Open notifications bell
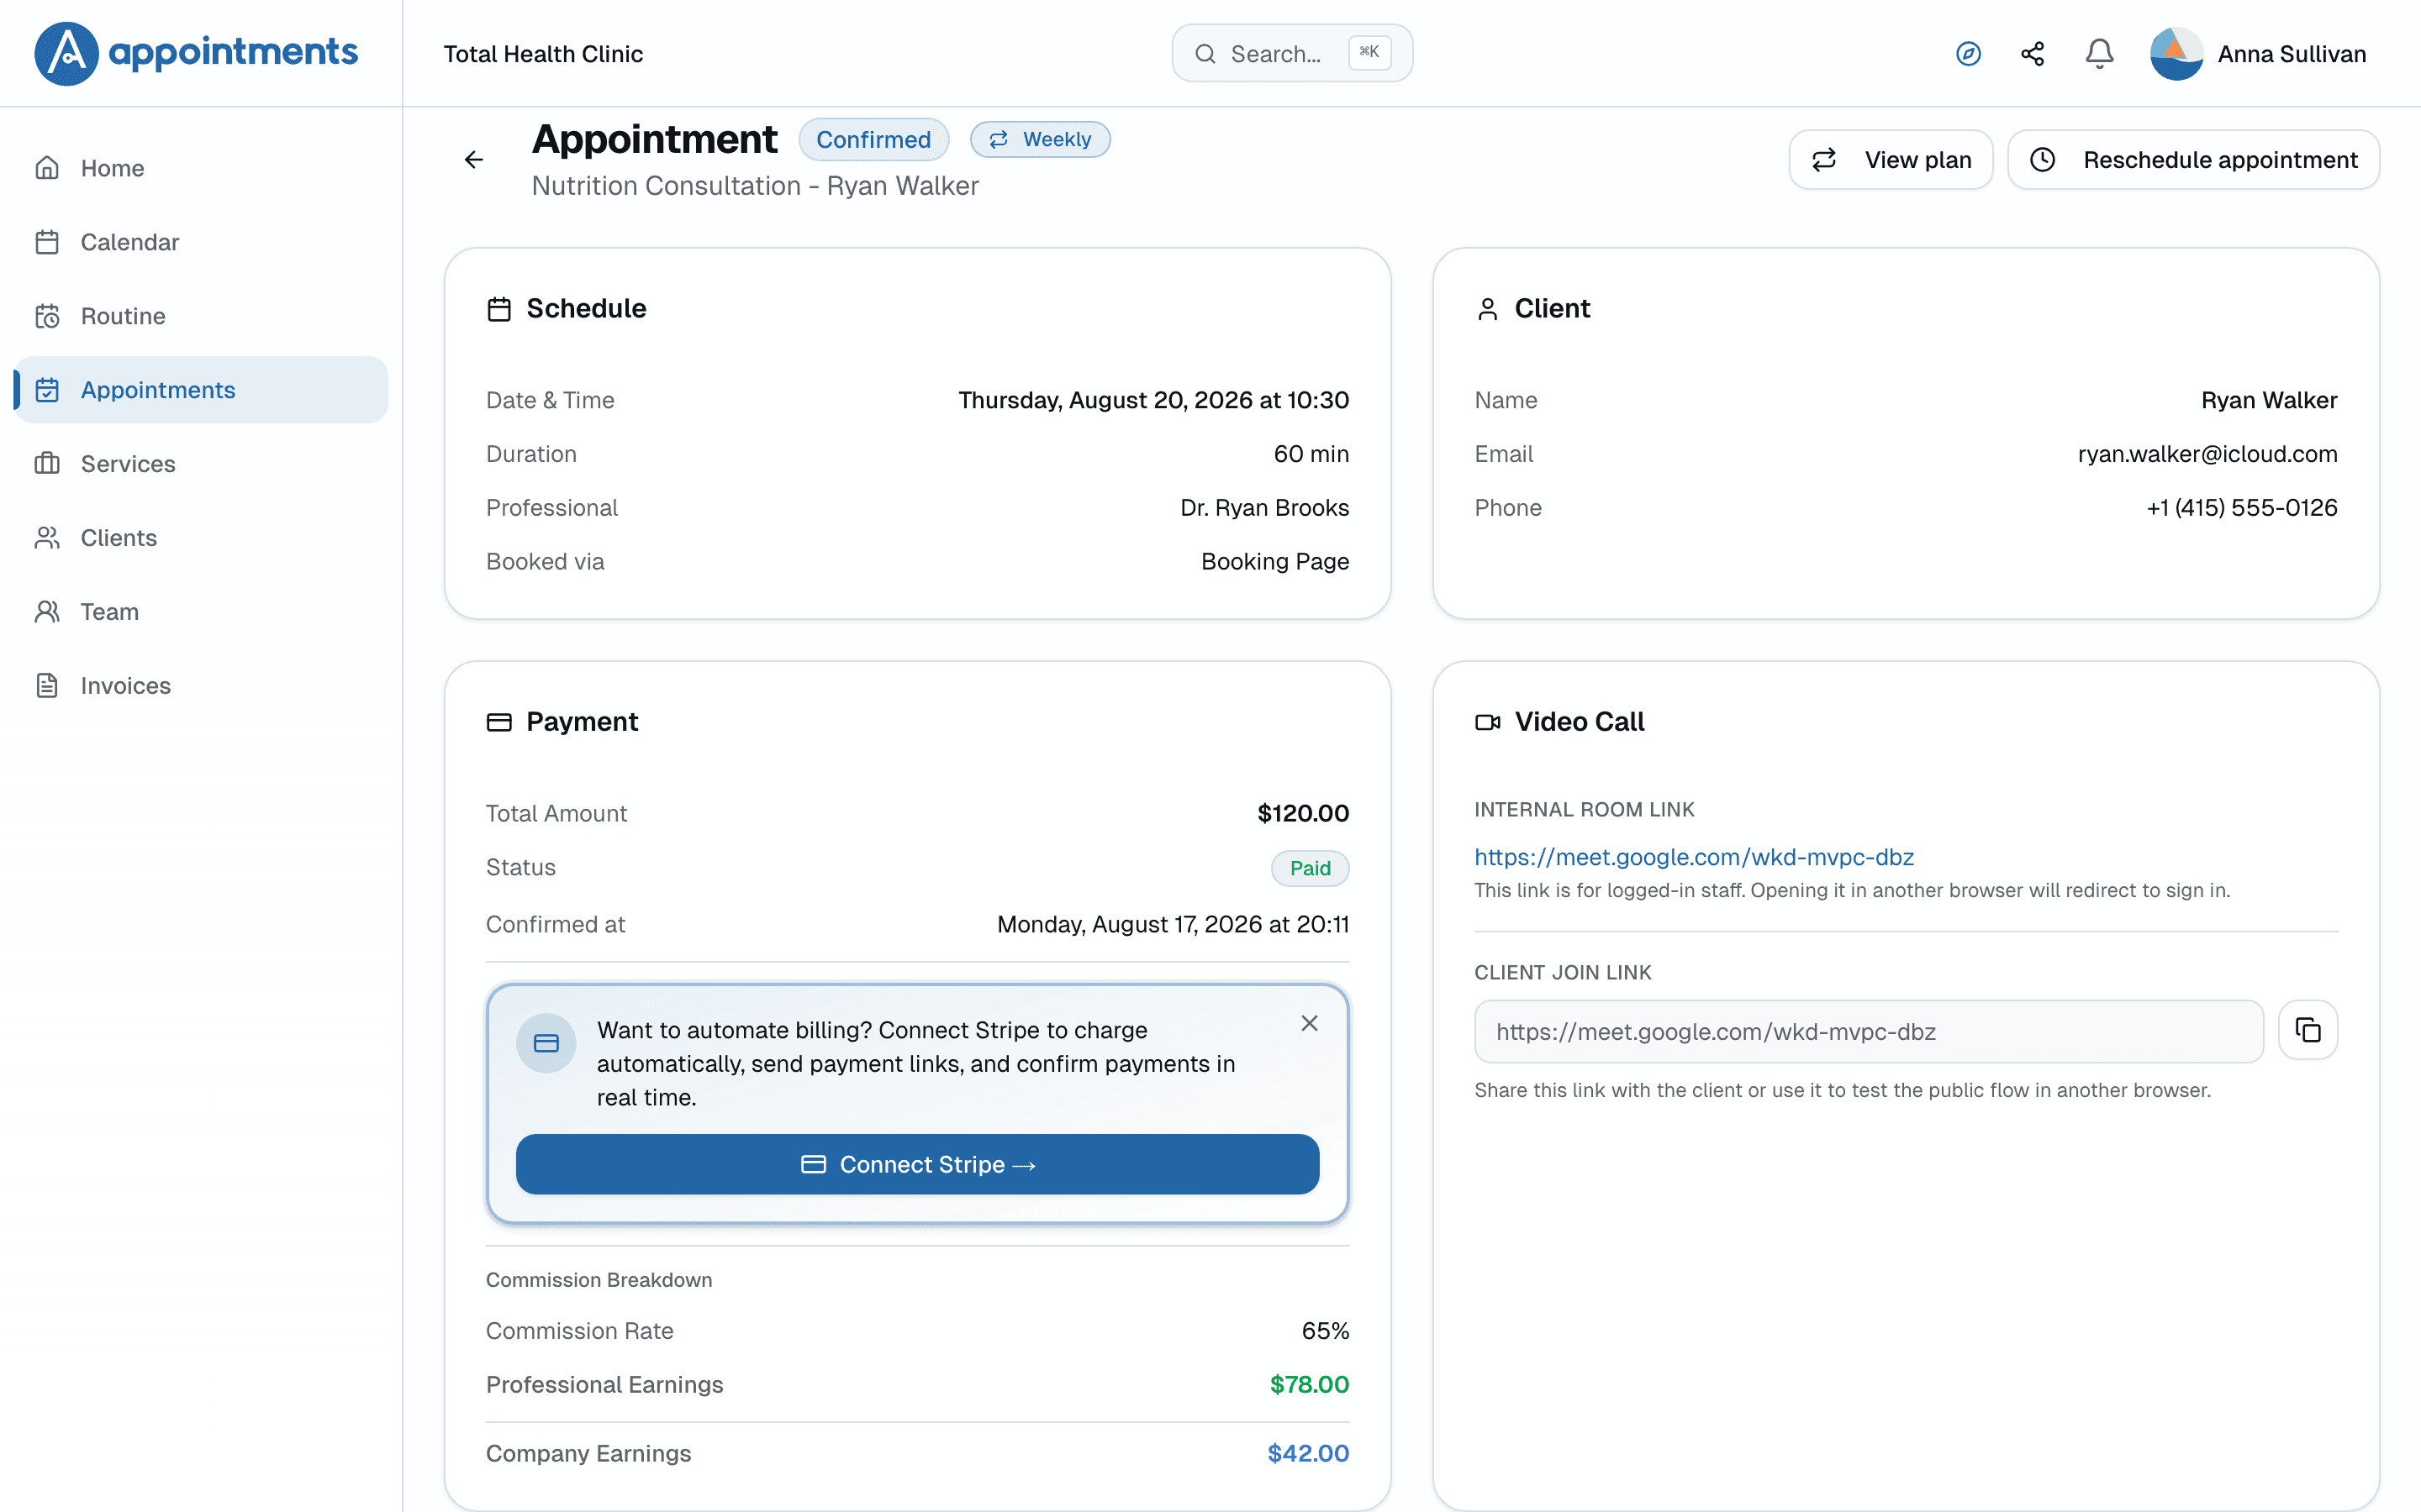Viewport: 2421px width, 1512px height. pos(2099,54)
